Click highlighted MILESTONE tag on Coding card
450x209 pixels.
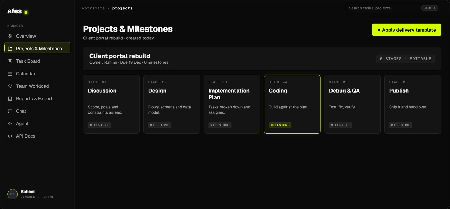coord(280,125)
